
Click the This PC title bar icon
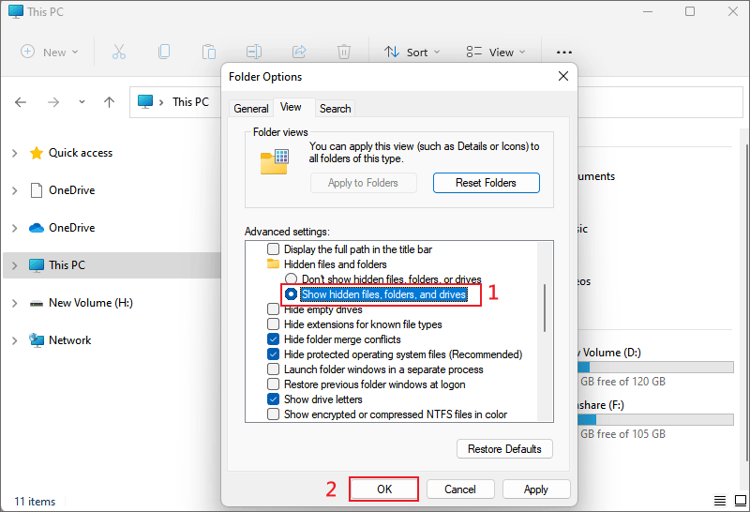(16, 11)
